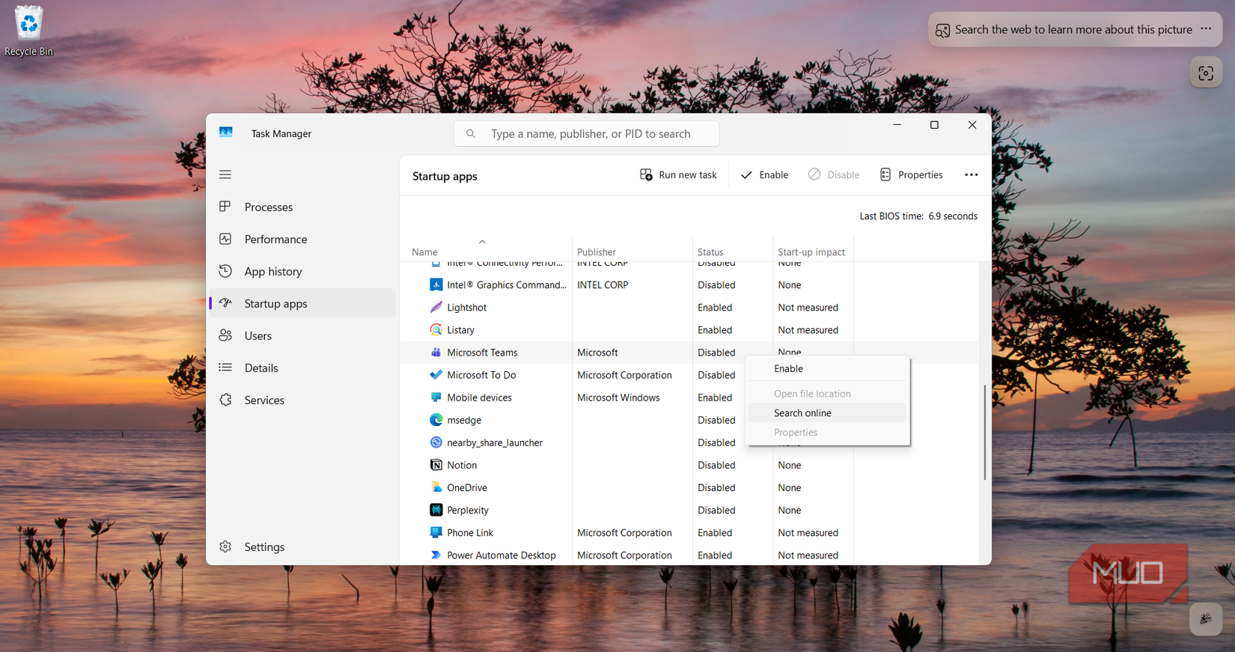Screen dimensions: 1235x652
Task: Choose Search online in context menu
Action: tap(827, 412)
